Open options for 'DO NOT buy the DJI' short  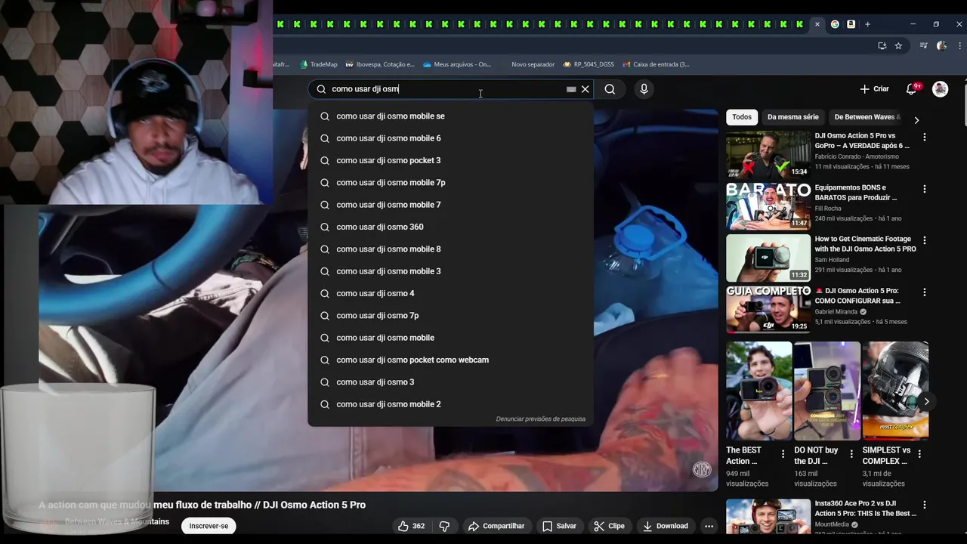[x=851, y=455]
